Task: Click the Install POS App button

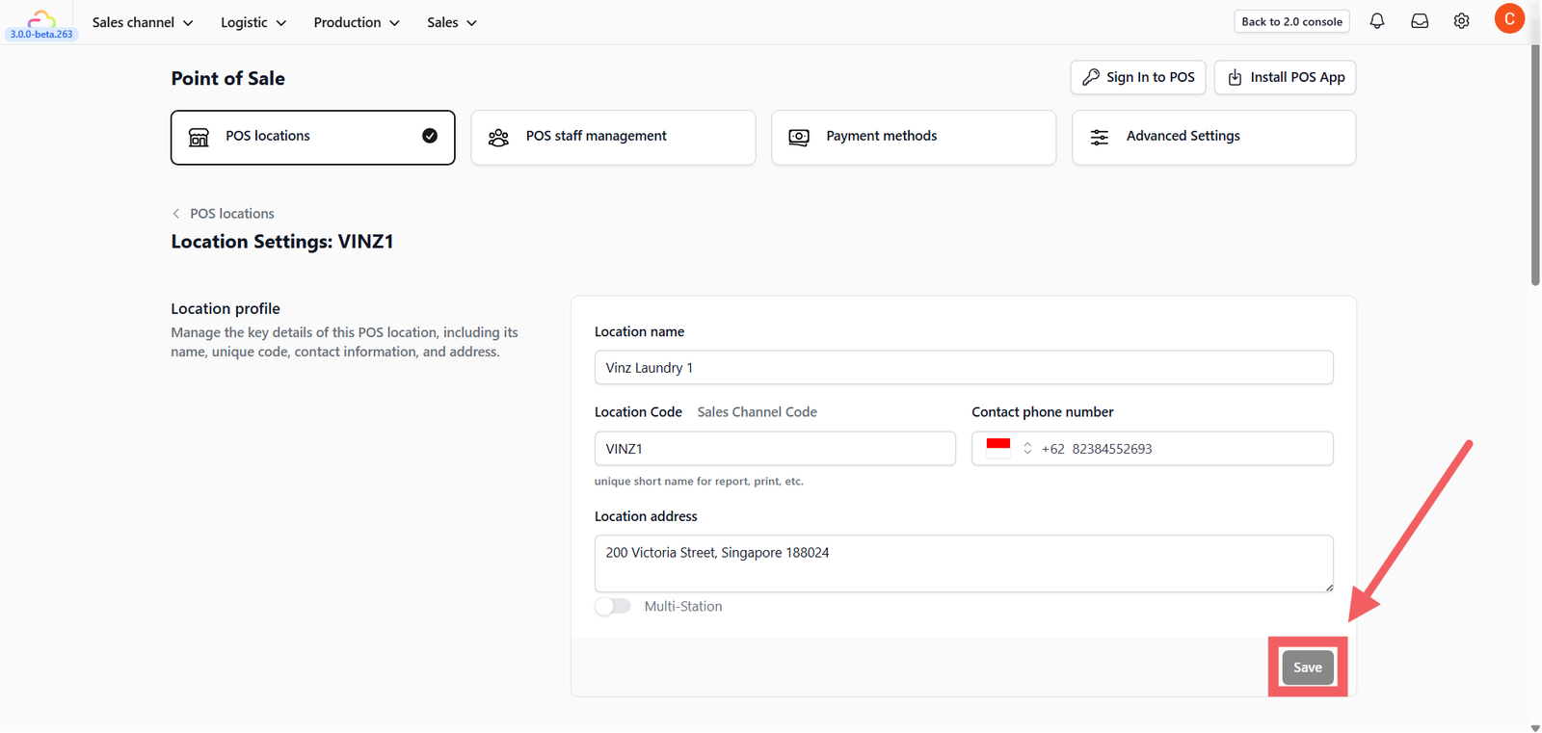Action: (1286, 77)
